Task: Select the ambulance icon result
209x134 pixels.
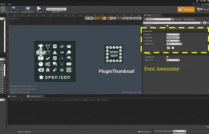Action: coord(169,48)
